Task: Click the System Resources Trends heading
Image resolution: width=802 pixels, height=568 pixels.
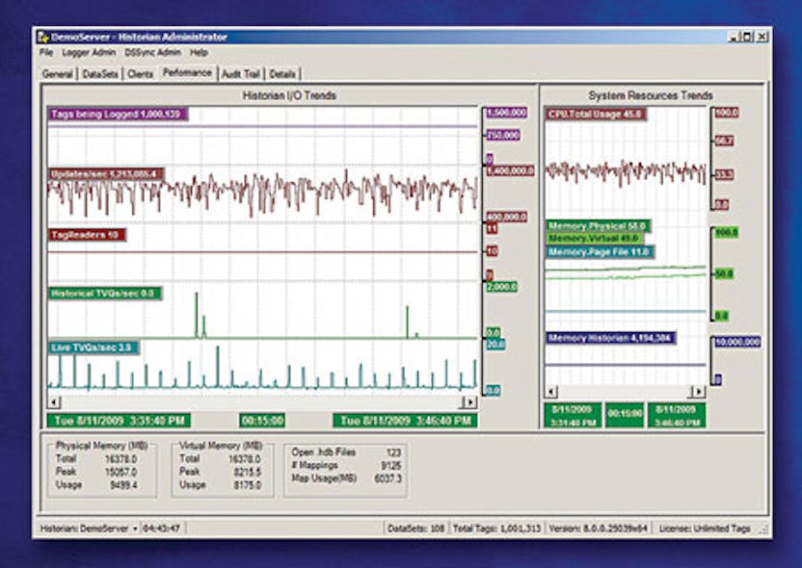Action: [x=650, y=95]
